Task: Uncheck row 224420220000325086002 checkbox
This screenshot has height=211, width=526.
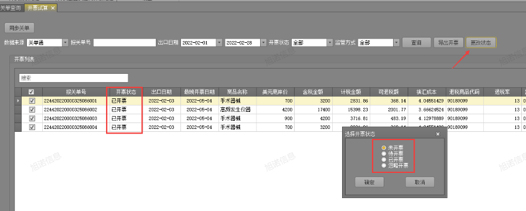Action: click(x=32, y=110)
